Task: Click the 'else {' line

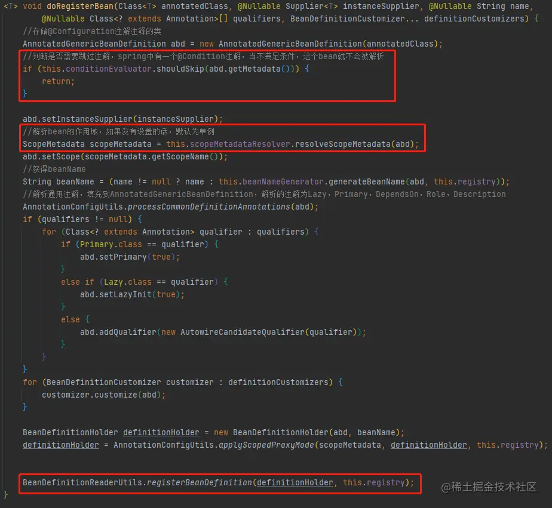Action: pyautogui.click(x=75, y=320)
